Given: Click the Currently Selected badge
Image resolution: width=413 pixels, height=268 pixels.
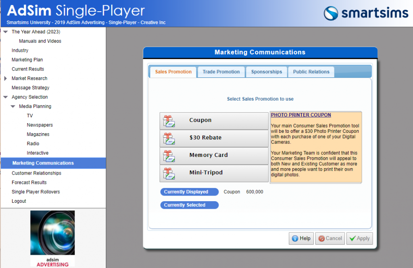Looking at the screenshot, I should (189, 205).
